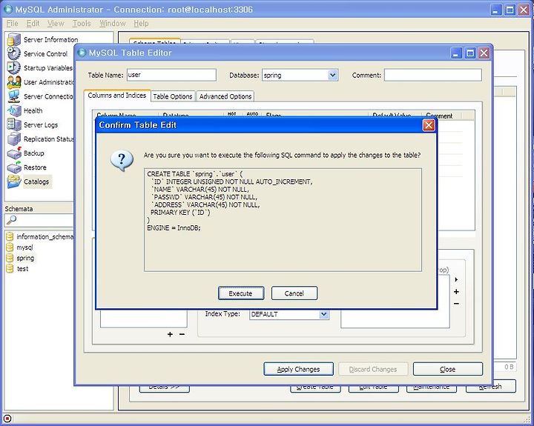Click Apply Changes in Table Editor
This screenshot has width=534, height=426.
[x=298, y=369]
